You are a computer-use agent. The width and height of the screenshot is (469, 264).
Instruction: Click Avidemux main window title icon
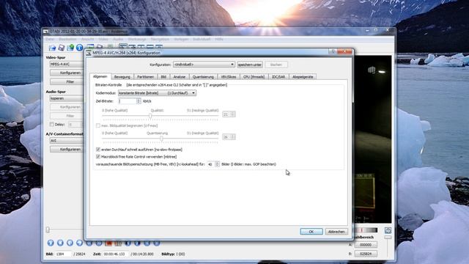(x=45, y=31)
